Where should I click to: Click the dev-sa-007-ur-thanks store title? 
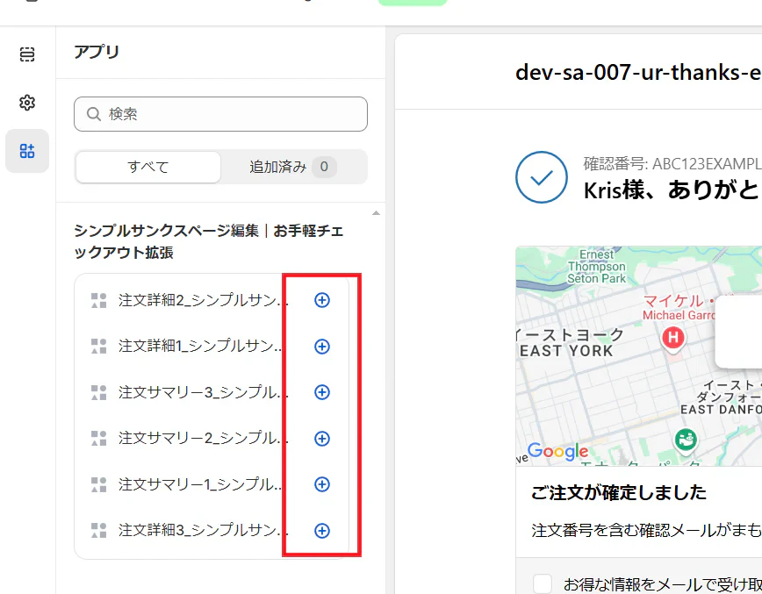tap(638, 72)
